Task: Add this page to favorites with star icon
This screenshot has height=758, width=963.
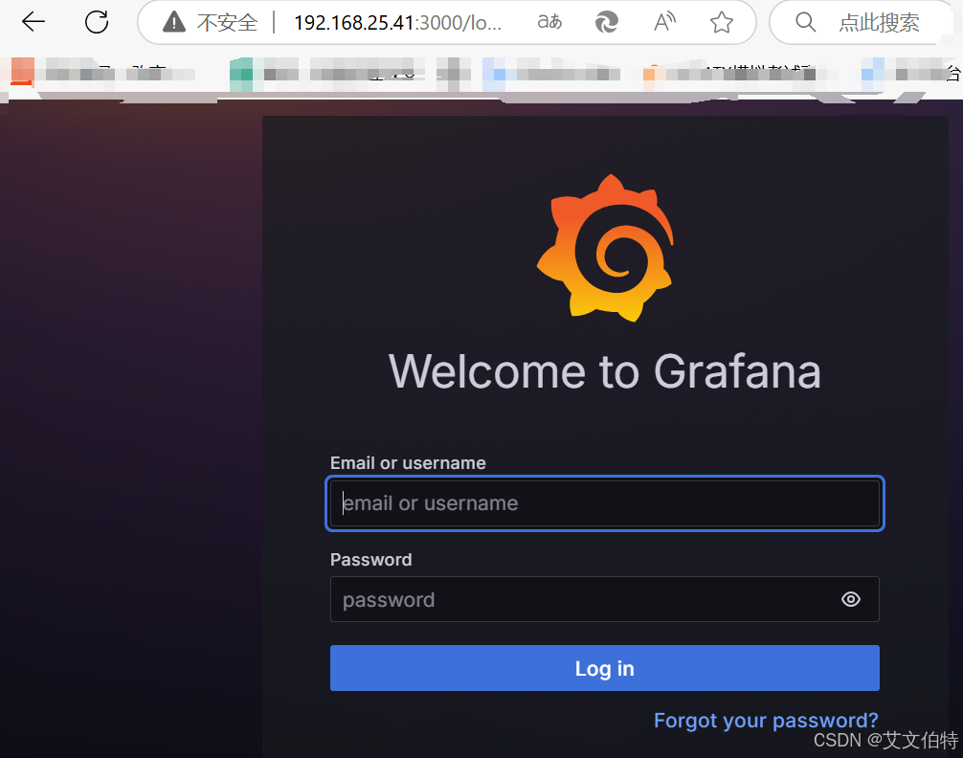Action: (722, 23)
